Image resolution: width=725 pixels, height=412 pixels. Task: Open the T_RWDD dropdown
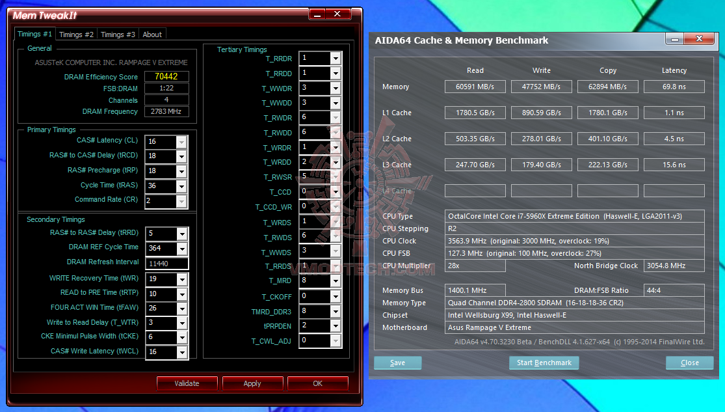[336, 132]
